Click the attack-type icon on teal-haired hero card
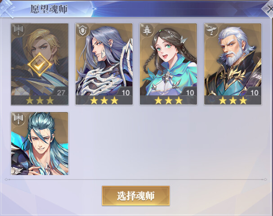The width and height of the screenshot is (273, 216). pyautogui.click(x=18, y=119)
